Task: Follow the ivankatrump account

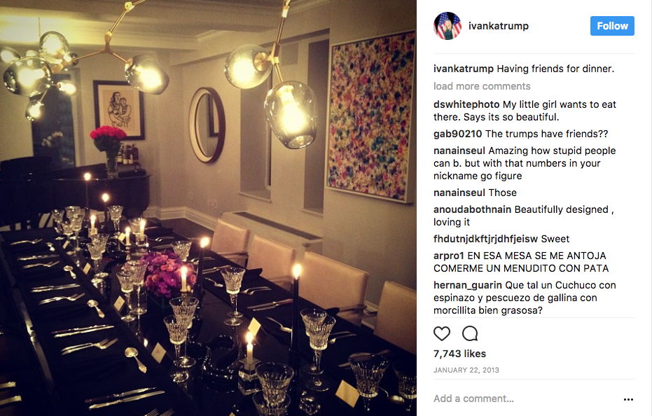Action: click(612, 26)
